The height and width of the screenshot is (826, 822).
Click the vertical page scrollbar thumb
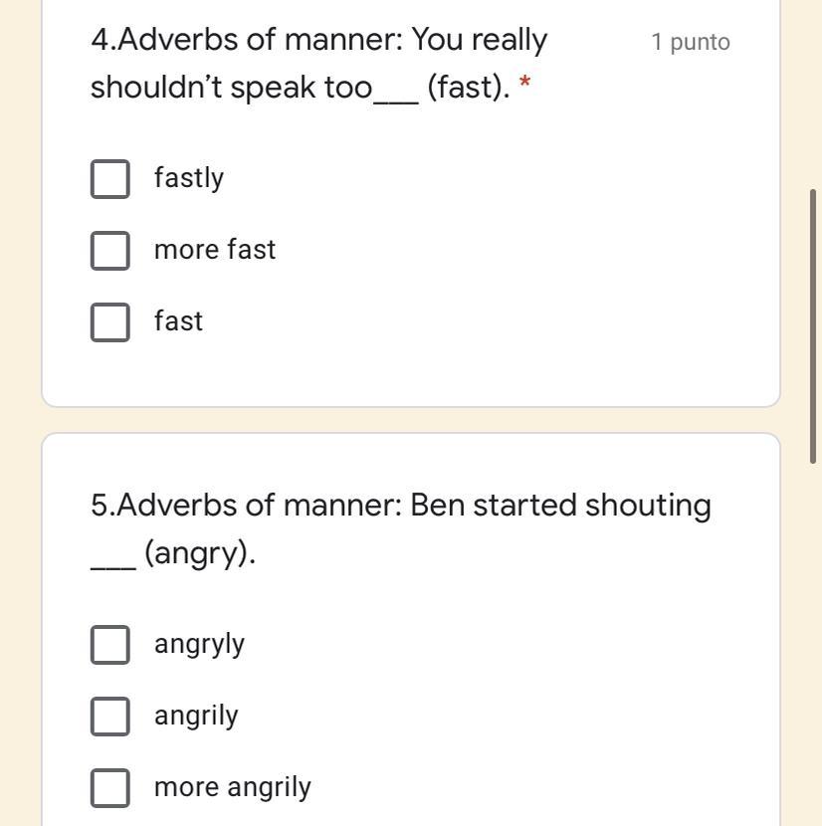(x=814, y=324)
